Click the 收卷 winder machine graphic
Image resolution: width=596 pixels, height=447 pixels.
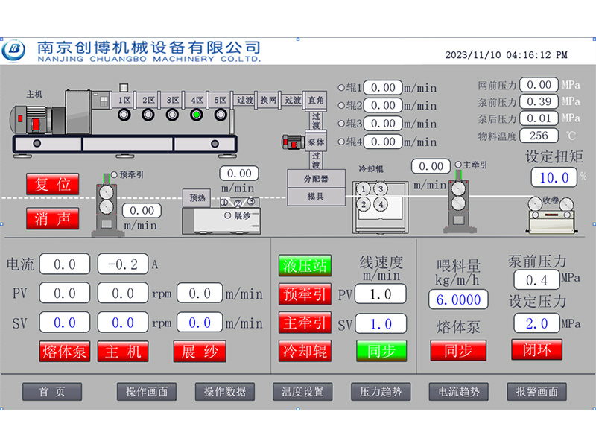551,215
